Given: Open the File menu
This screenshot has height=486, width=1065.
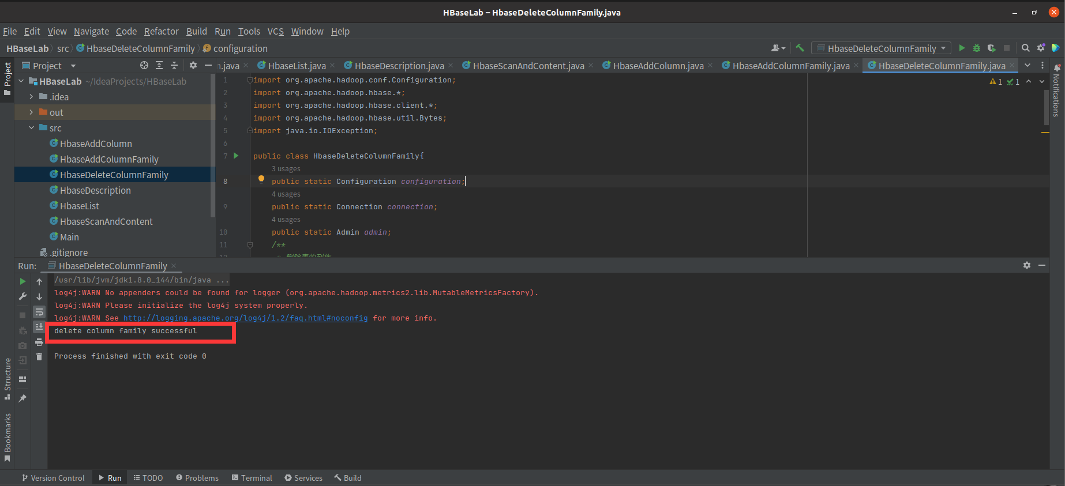Looking at the screenshot, I should click(10, 31).
